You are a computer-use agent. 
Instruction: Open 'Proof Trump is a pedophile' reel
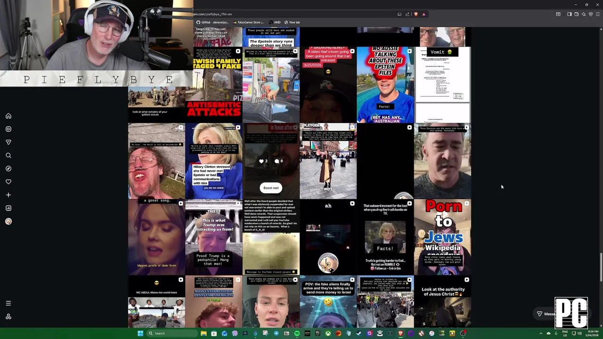point(214,237)
